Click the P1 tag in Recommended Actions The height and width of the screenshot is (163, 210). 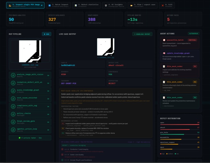[x=63, y=124]
